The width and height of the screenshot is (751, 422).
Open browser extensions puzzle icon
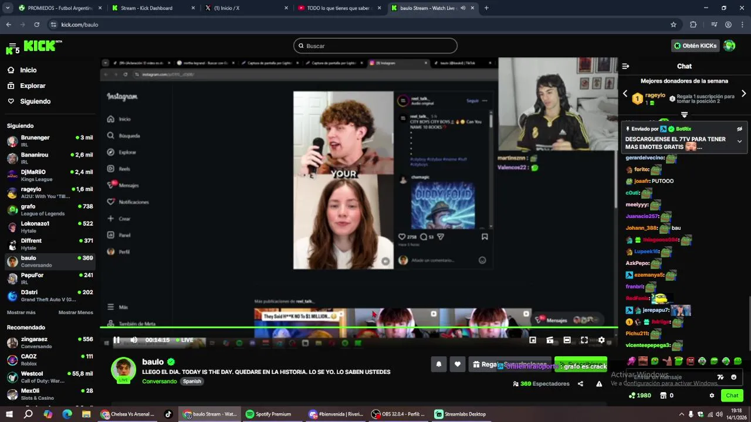(x=693, y=25)
